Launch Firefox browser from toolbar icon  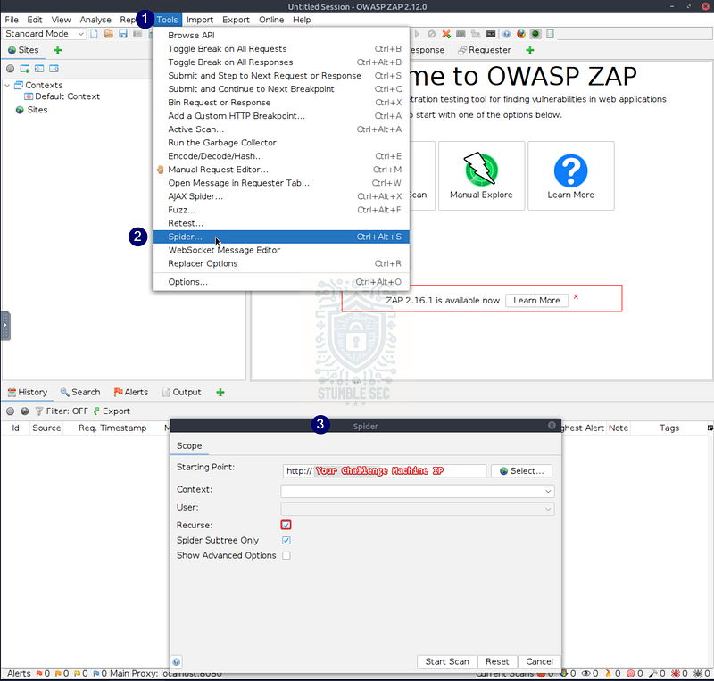(x=521, y=34)
